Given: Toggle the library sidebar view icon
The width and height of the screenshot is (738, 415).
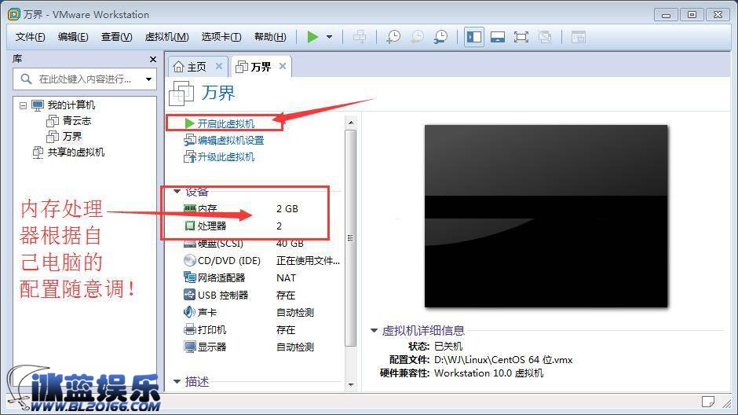Looking at the screenshot, I should point(474,37).
